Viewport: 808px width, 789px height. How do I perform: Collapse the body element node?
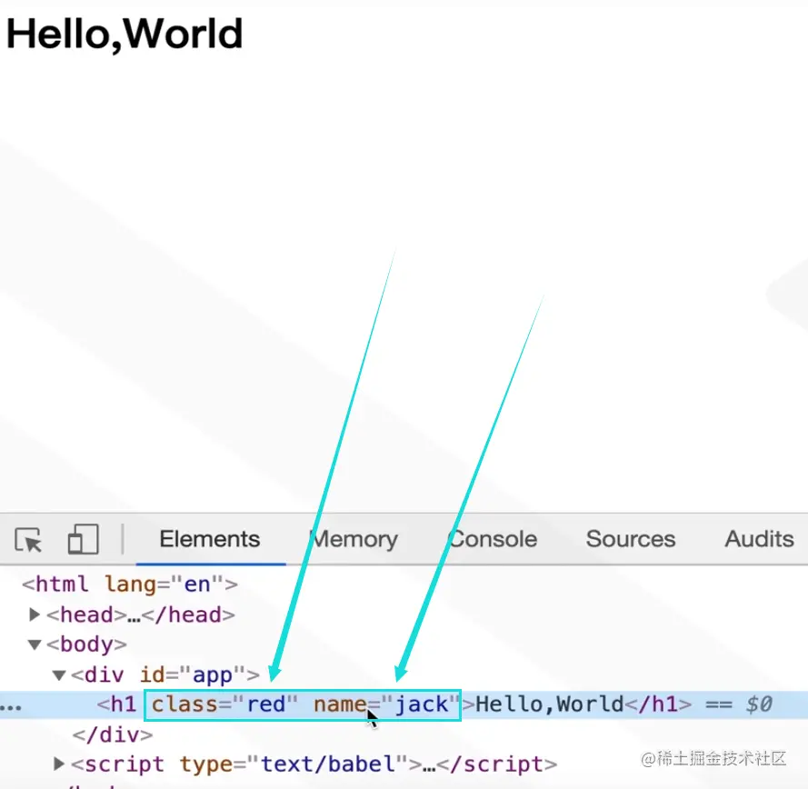(35, 644)
